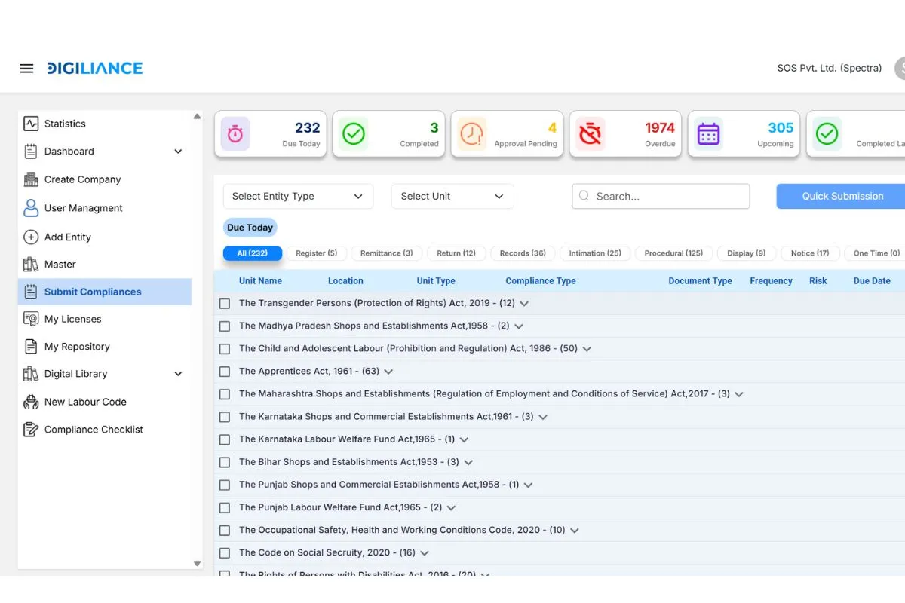Click the Quick Submission button
Screen dimensions: 905x603
tap(842, 196)
